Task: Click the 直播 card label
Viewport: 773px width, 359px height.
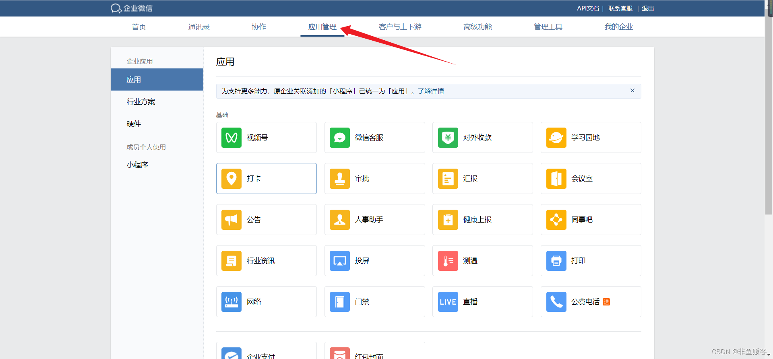Action: [470, 302]
